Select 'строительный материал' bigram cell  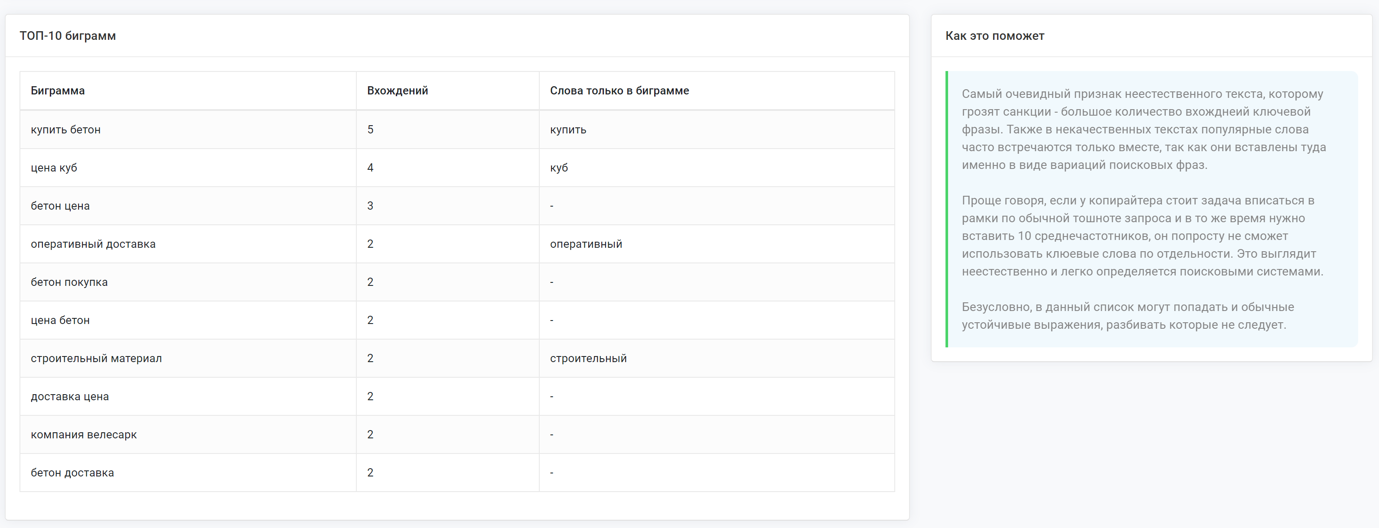click(x=96, y=358)
